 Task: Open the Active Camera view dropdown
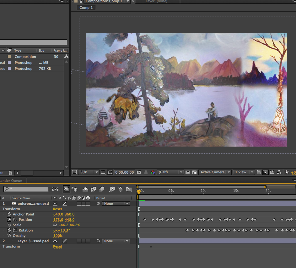point(215,172)
